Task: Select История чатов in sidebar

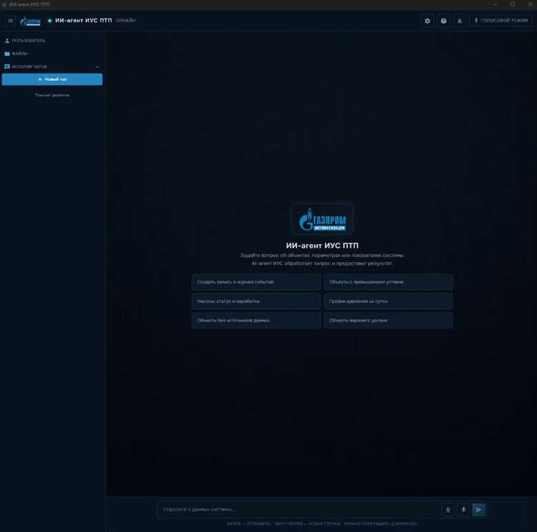Action: [26, 67]
